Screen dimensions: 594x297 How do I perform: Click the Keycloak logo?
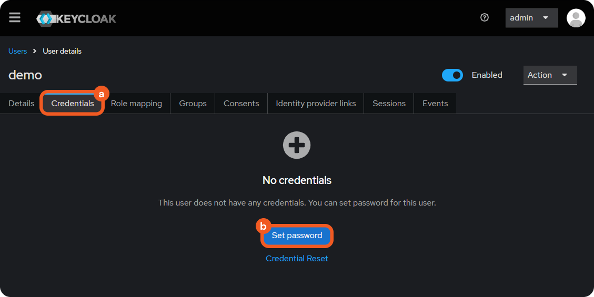(76, 19)
